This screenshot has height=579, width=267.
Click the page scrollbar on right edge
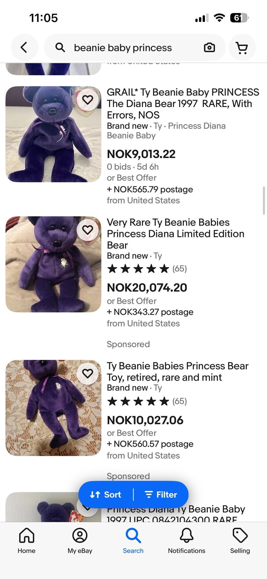pos(264,201)
